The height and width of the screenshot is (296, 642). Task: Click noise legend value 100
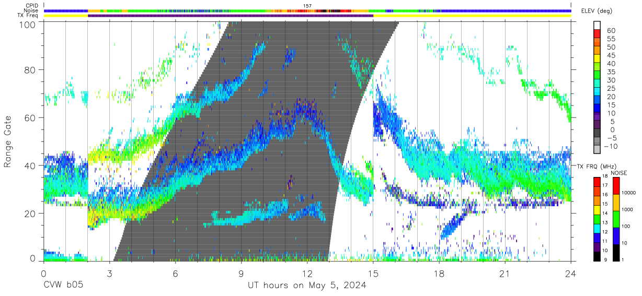point(626,227)
